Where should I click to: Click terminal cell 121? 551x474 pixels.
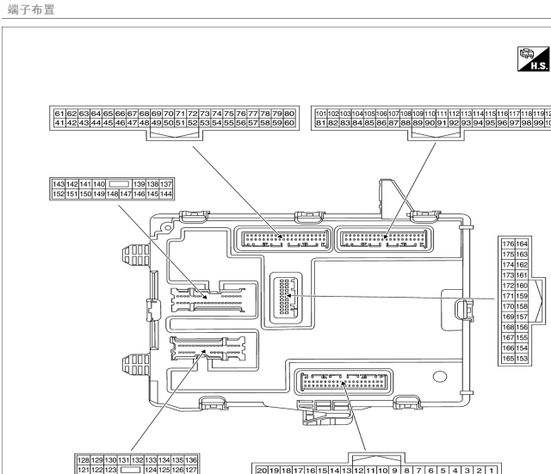point(84,470)
